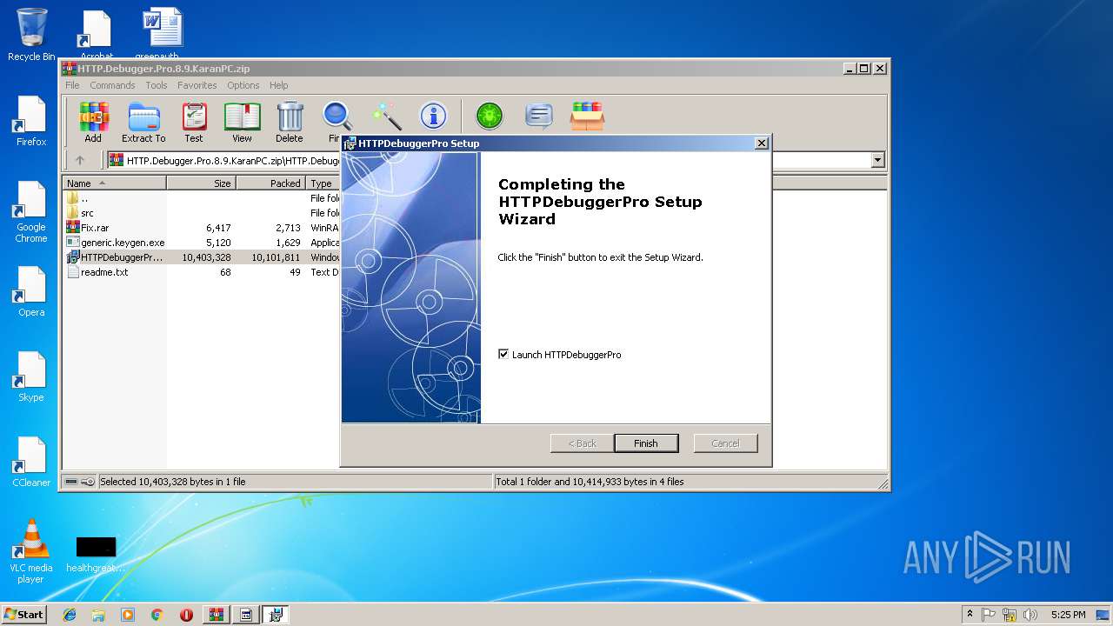Click the Test archive icon
This screenshot has height=626, width=1113.
[194, 123]
